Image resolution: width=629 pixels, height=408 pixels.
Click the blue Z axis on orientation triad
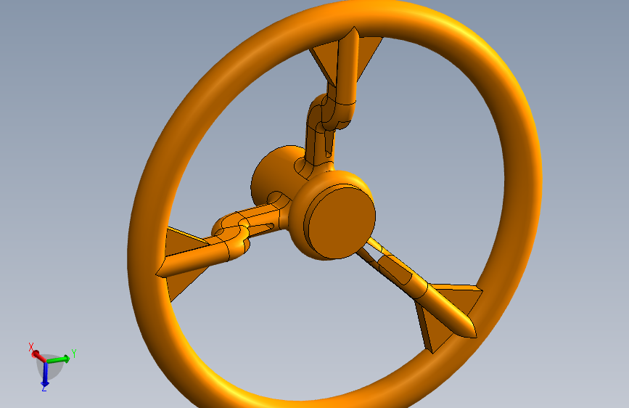click(x=45, y=375)
